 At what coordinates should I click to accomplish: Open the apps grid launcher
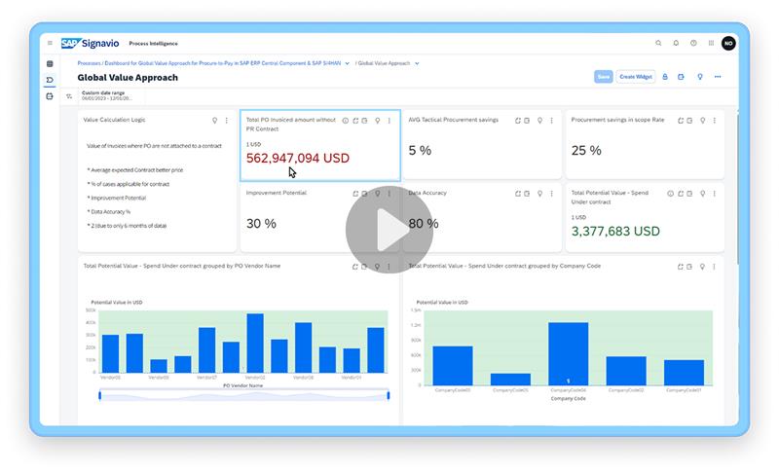pos(711,43)
